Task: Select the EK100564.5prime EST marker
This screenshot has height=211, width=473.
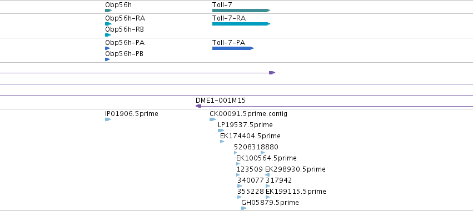Action: click(x=238, y=164)
